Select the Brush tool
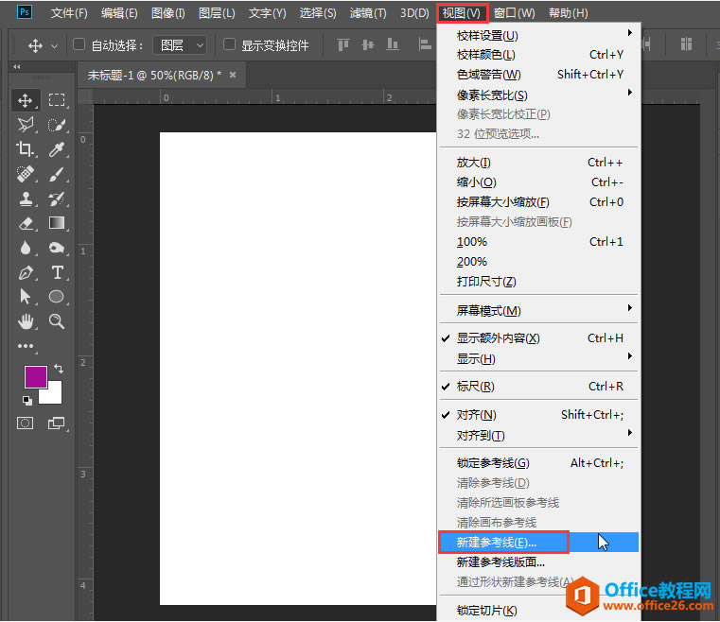Image resolution: width=720 pixels, height=622 pixels. point(57,174)
